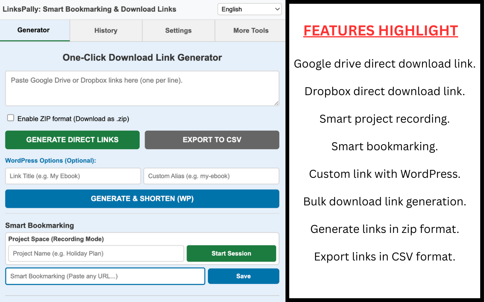The height and width of the screenshot is (302, 484).
Task: Click 'Generate links in zip format.' text
Action: click(x=385, y=229)
